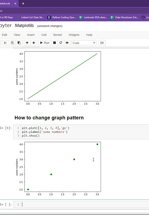Click the plt.ylabel('some numbers') line
Image resolution: width=149 pixels, height=215 pixels.
point(45,132)
